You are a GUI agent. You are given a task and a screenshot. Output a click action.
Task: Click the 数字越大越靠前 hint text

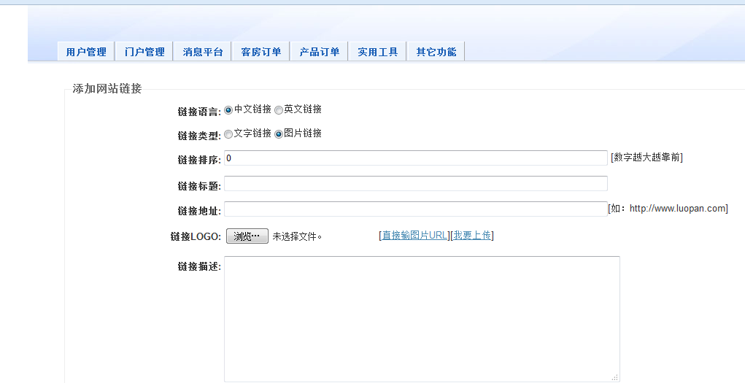(x=646, y=158)
